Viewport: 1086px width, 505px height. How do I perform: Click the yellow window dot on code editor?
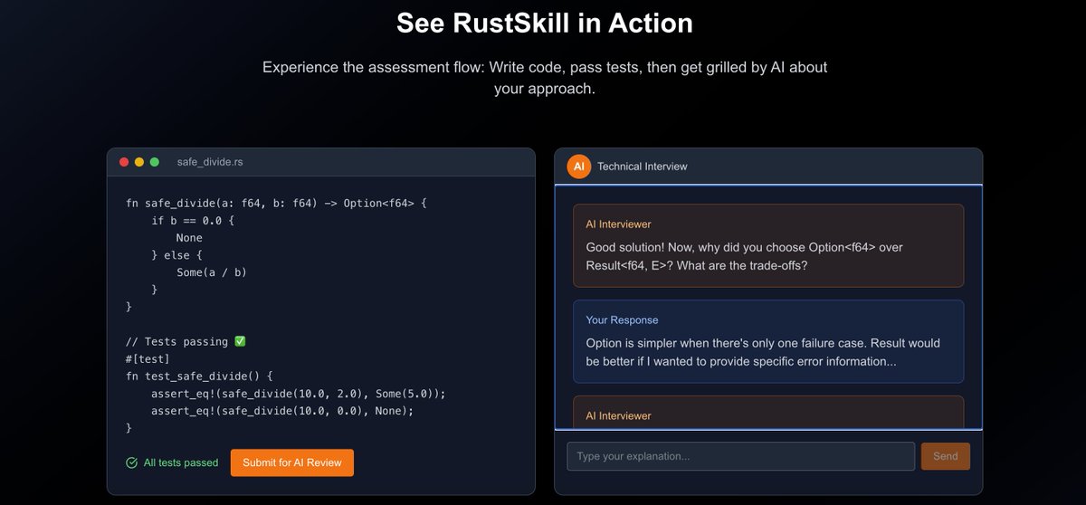point(139,162)
